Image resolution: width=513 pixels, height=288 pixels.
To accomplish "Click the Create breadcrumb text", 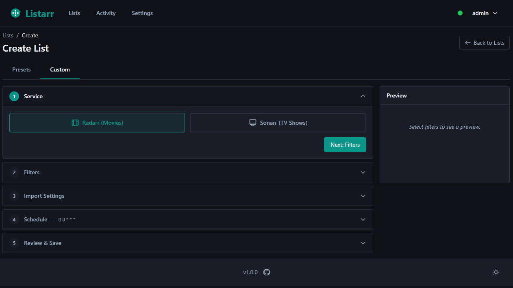I will pos(30,35).
